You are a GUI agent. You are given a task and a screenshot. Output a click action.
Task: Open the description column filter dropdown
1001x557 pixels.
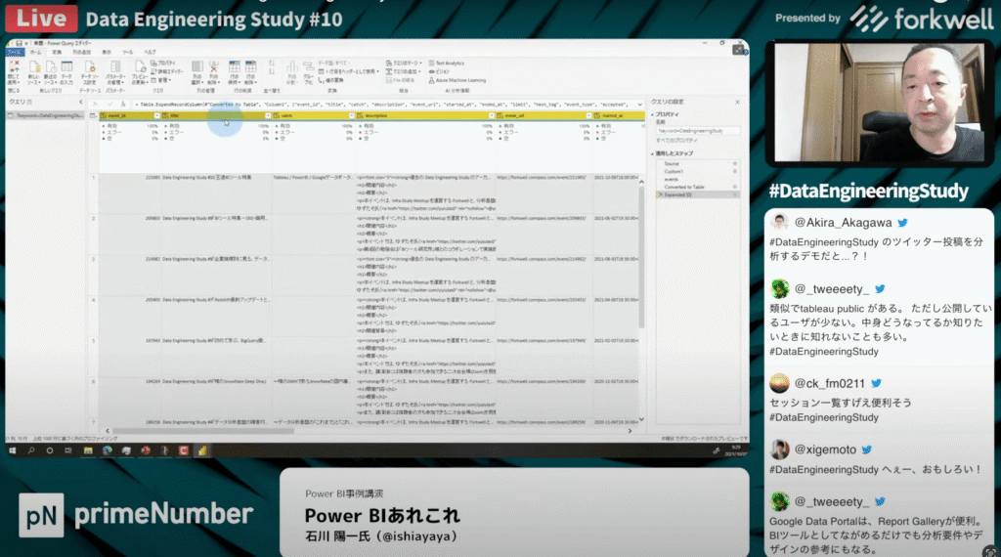pyautogui.click(x=491, y=115)
